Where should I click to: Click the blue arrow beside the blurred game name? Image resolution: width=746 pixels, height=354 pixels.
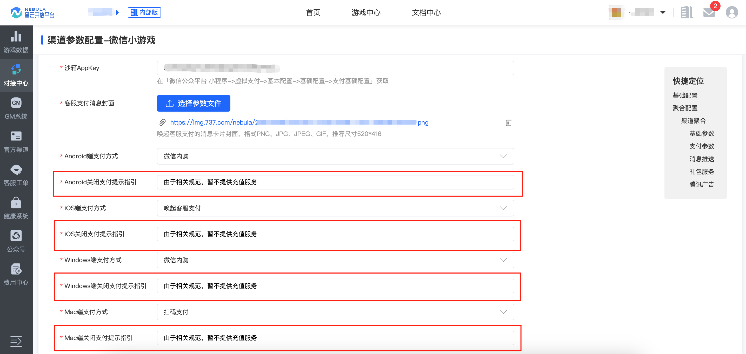click(x=117, y=12)
